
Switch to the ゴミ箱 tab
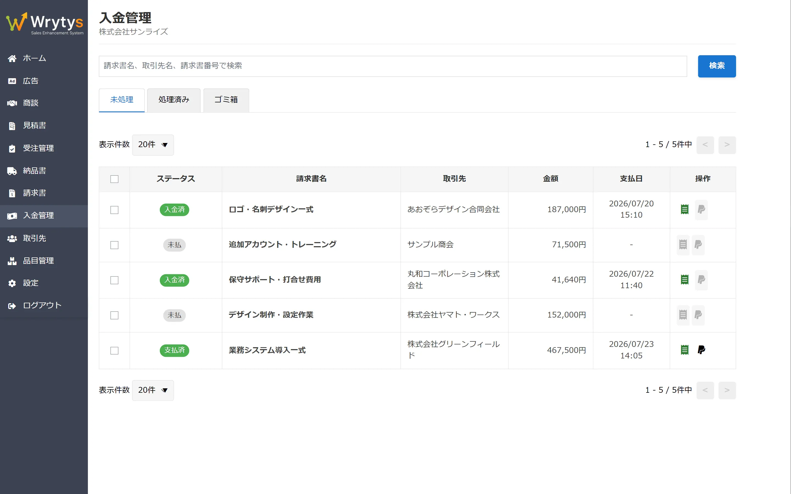coord(226,100)
